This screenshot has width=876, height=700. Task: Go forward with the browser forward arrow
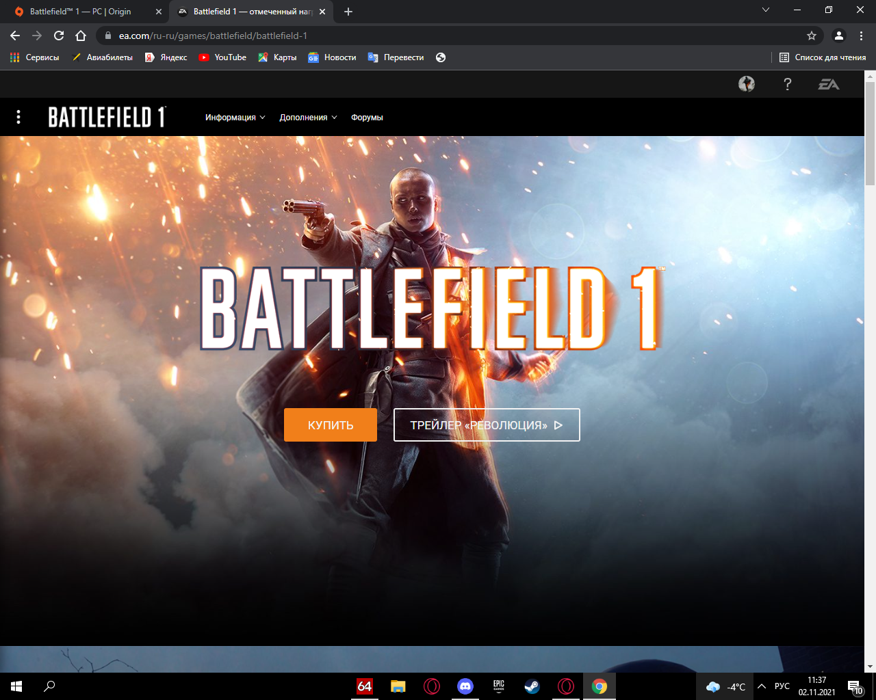coord(37,36)
